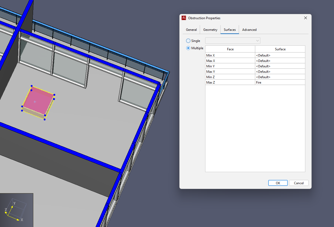
Task: Click the Face column header
Action: pos(230,49)
